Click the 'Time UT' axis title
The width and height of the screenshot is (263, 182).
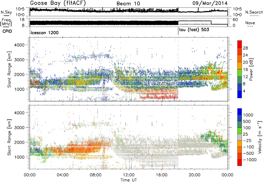click(x=129, y=180)
